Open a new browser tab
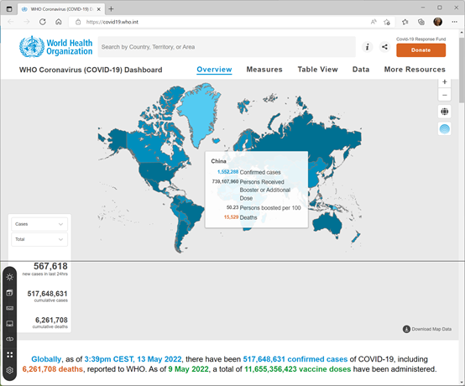This screenshot has height=386, width=465. click(x=111, y=9)
